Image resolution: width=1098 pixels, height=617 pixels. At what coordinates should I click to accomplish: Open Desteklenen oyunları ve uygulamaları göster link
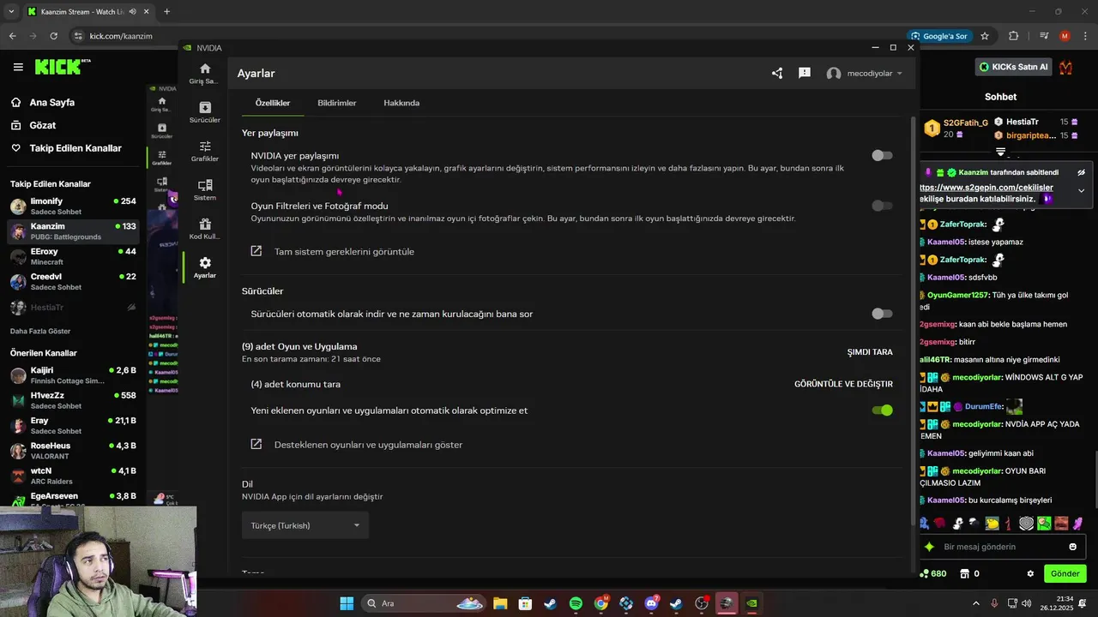pyautogui.click(x=356, y=445)
